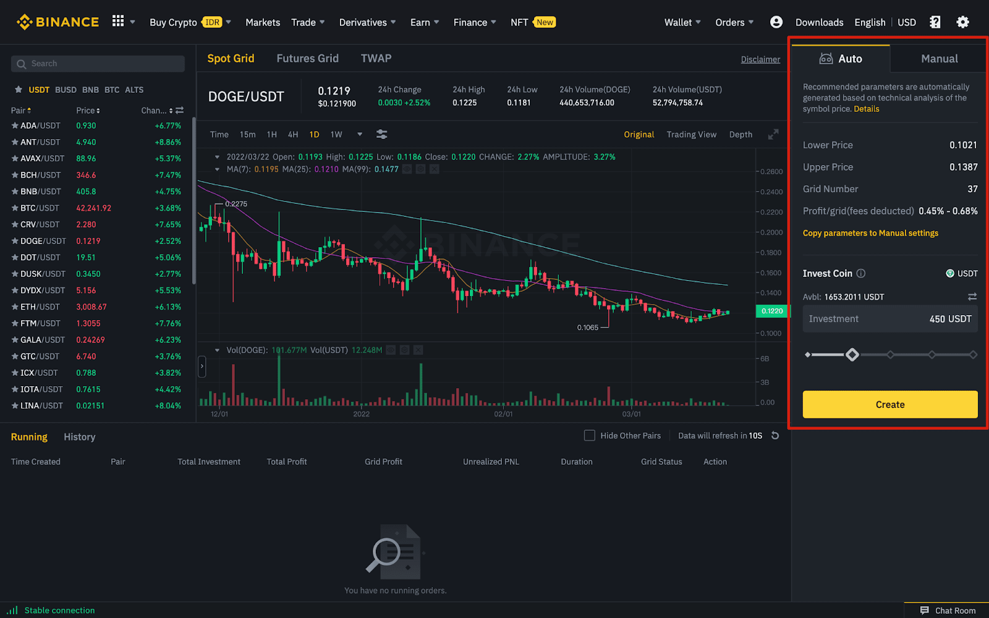Hide the MA indicator eye icon

(x=407, y=169)
